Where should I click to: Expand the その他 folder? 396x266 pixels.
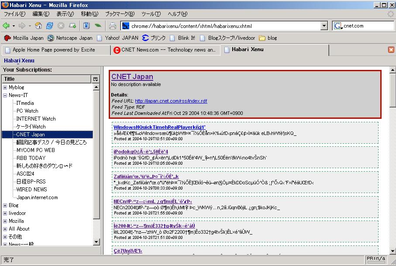click(5, 237)
